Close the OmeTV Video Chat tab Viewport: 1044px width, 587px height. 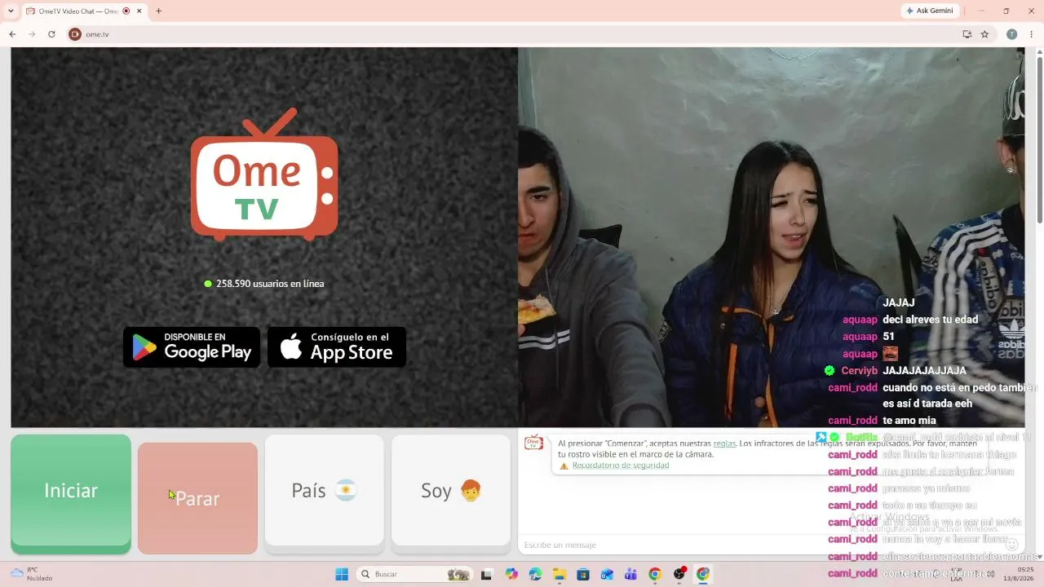139,11
